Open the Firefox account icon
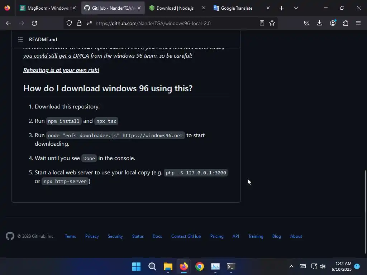Screen dimensions: 367x275 (x=333, y=23)
